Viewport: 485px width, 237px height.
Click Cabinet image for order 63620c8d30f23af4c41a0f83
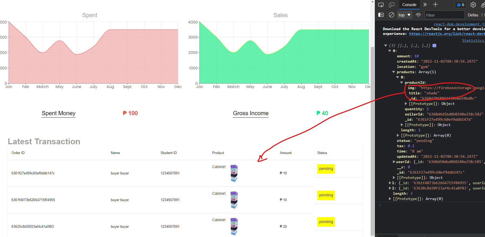(234, 226)
